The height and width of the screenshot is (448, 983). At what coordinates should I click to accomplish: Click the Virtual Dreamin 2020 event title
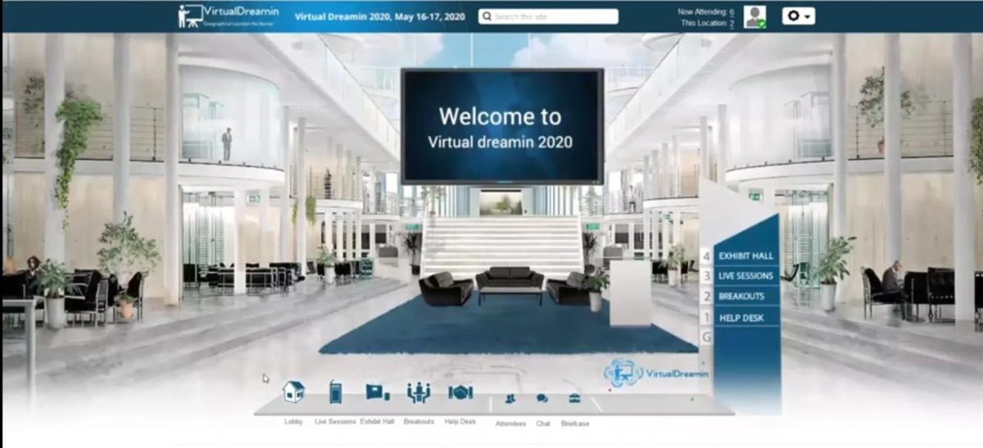pyautogui.click(x=379, y=16)
